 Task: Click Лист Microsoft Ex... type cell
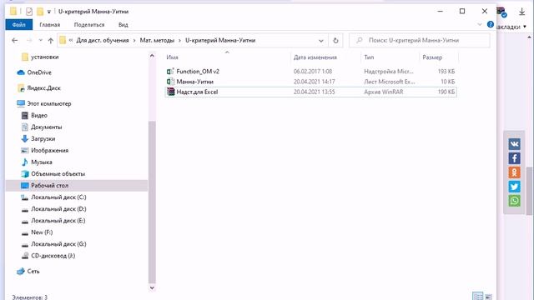pyautogui.click(x=390, y=82)
